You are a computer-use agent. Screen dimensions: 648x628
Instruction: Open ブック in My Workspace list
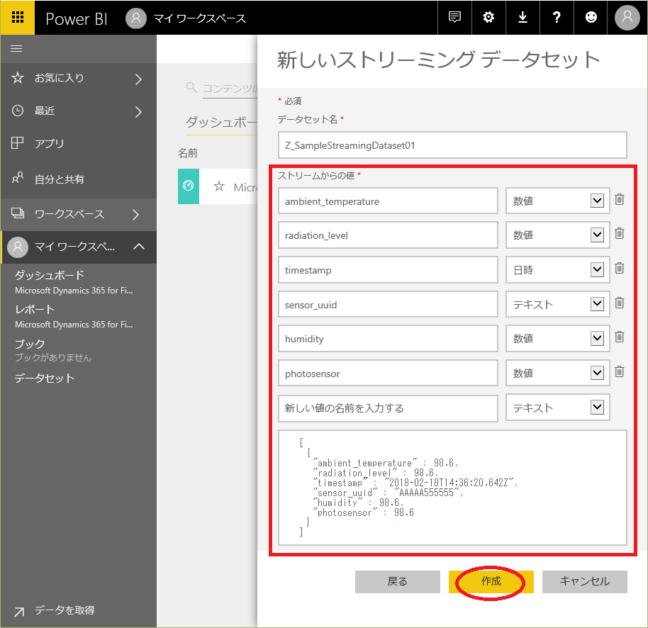[29, 344]
